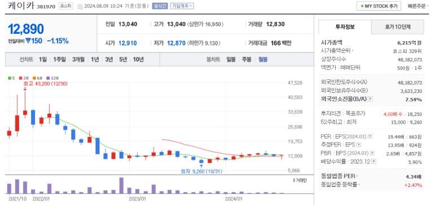
Task: Click the help icon next to 외국인소진율(B/A)
Action: point(371,99)
